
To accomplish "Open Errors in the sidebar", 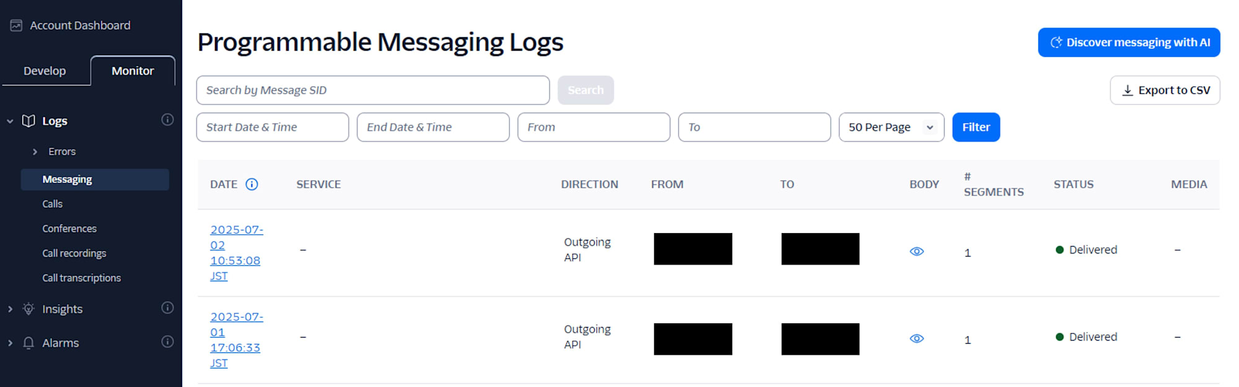I will tap(62, 151).
